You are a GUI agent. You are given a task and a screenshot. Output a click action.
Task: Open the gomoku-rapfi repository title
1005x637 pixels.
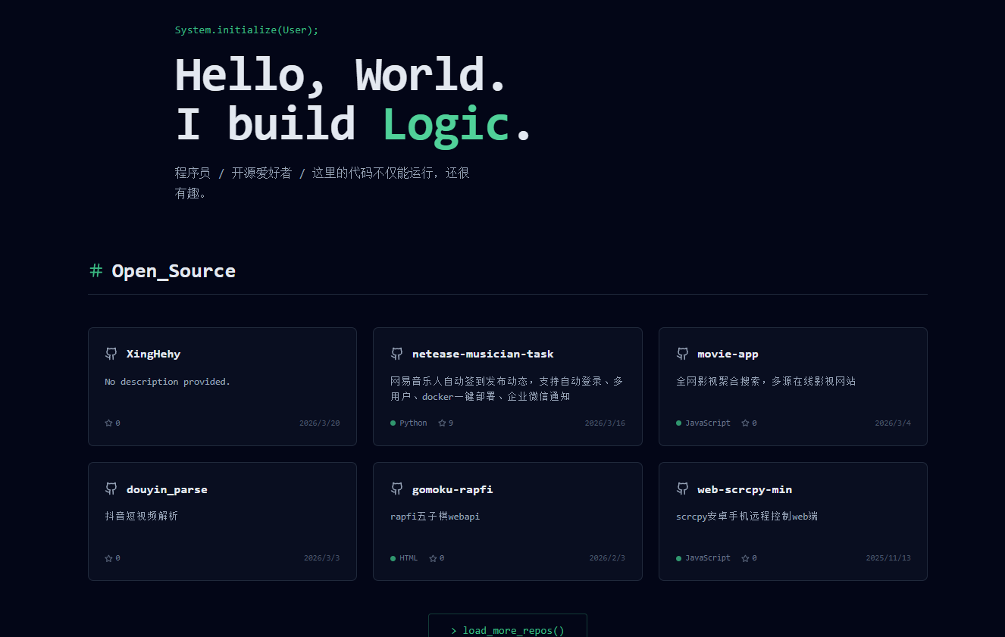pos(452,489)
